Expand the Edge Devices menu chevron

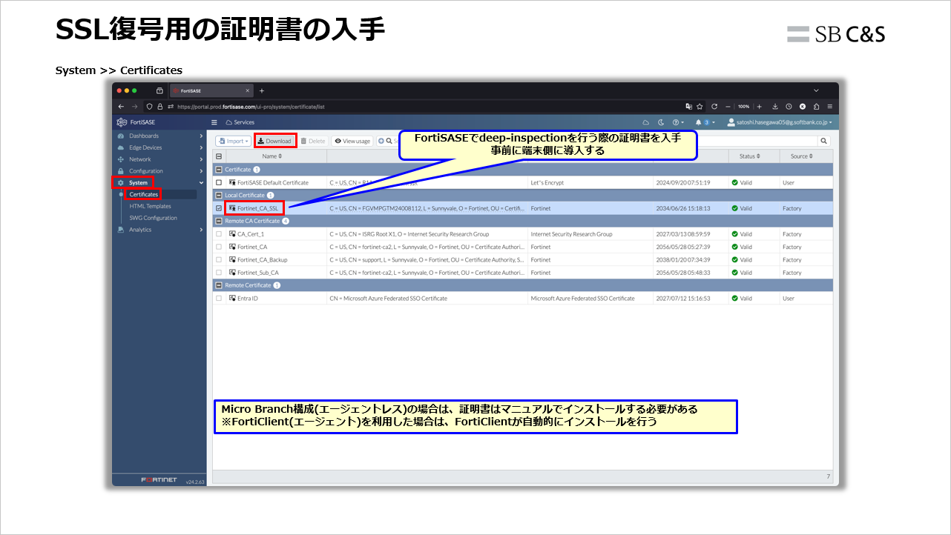tap(201, 147)
